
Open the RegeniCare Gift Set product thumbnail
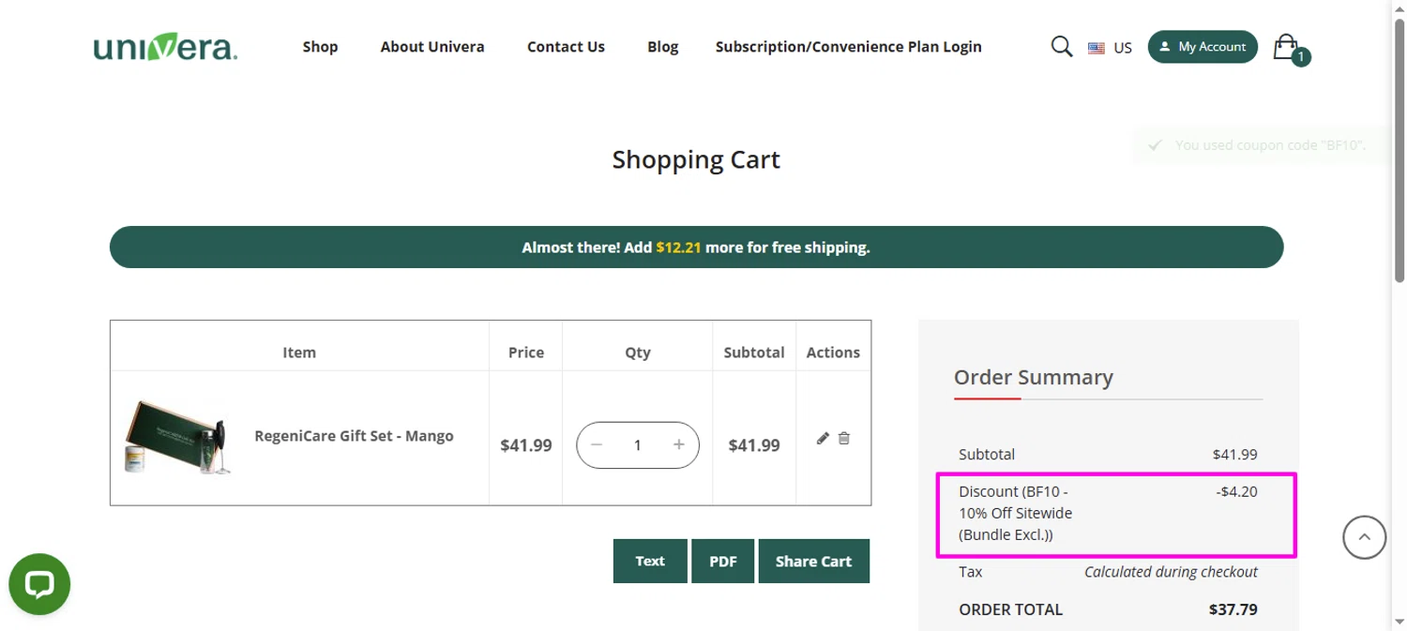coord(176,438)
